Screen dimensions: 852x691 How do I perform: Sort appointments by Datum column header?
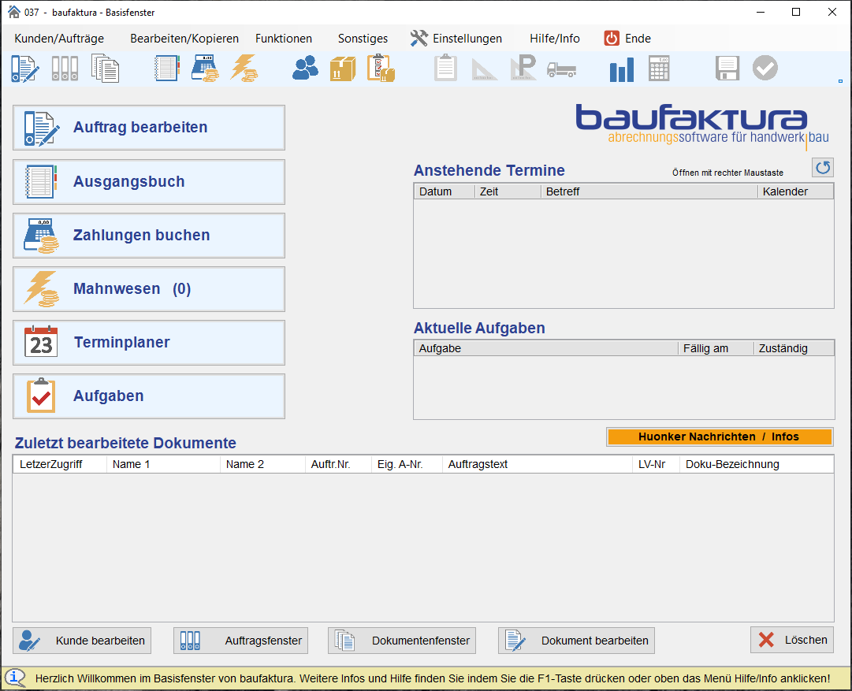(445, 191)
